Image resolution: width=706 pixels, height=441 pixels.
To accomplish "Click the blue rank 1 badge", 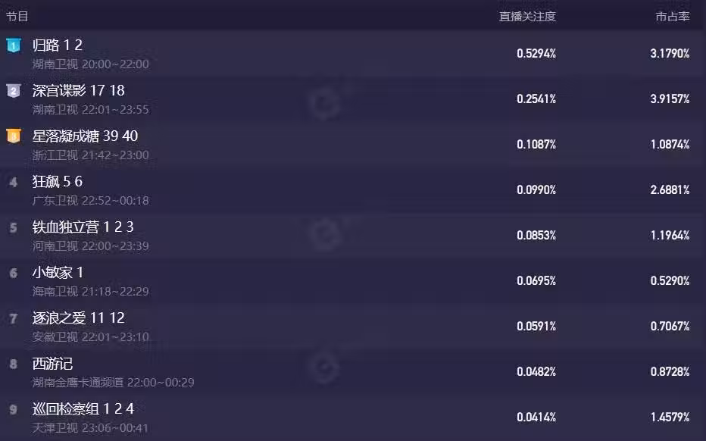I will [13, 45].
